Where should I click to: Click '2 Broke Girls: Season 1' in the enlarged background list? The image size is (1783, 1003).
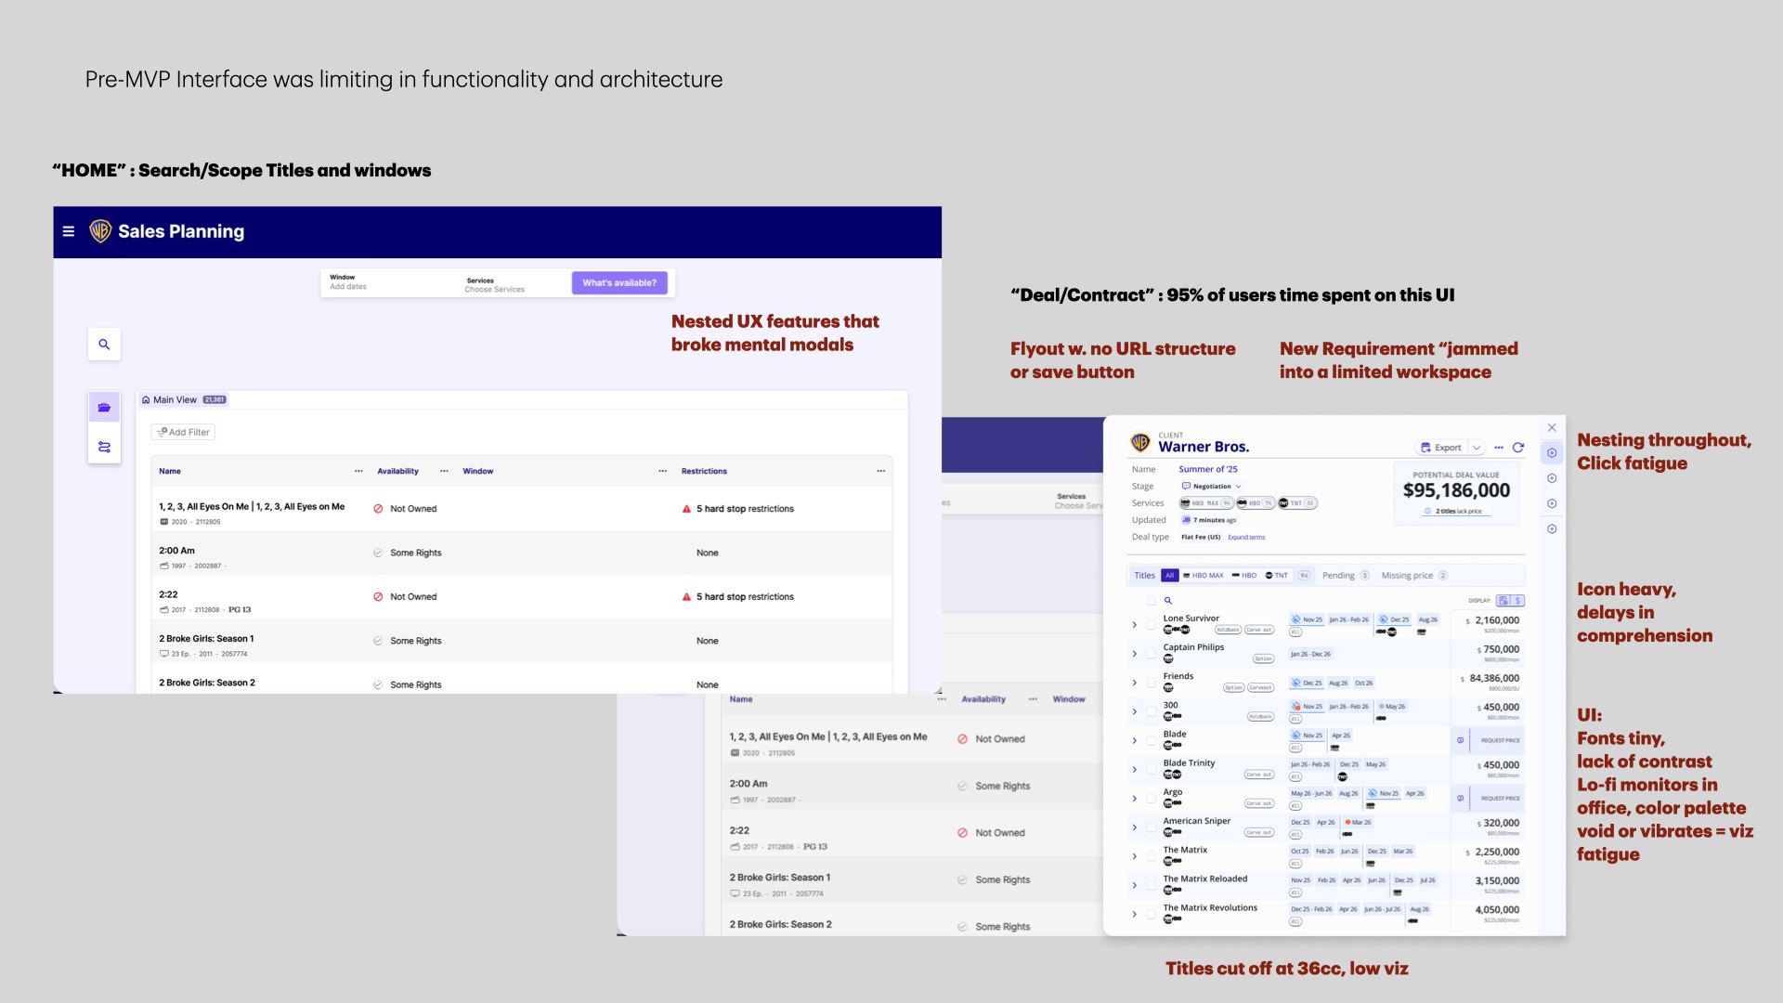[x=780, y=878]
